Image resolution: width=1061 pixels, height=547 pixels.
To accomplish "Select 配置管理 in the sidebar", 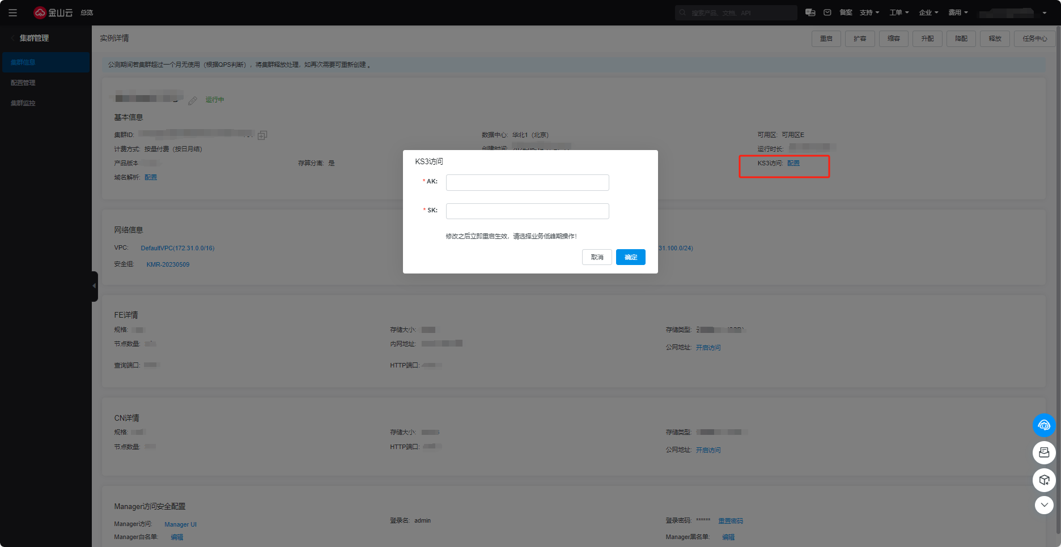I will [45, 83].
